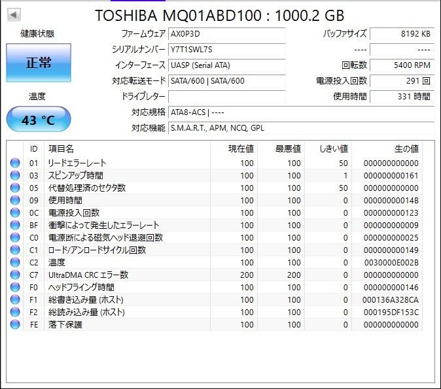Click the status orb for row 05 代替処理済のセクタ数
The height and width of the screenshot is (389, 441).
point(15,188)
